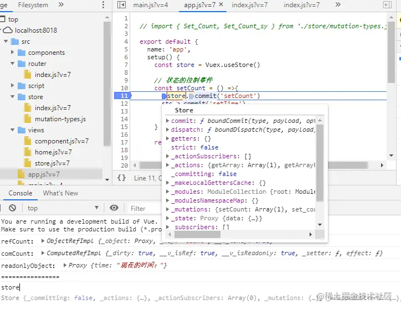Expand _actions in Store popup
This screenshot has height=310, width=401.
(x=167, y=165)
